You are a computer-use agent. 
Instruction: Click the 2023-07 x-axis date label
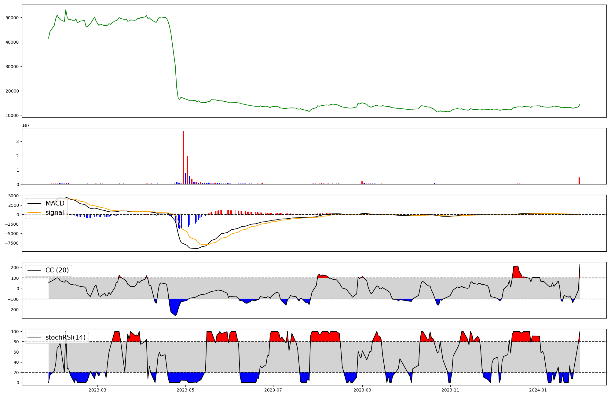273,390
